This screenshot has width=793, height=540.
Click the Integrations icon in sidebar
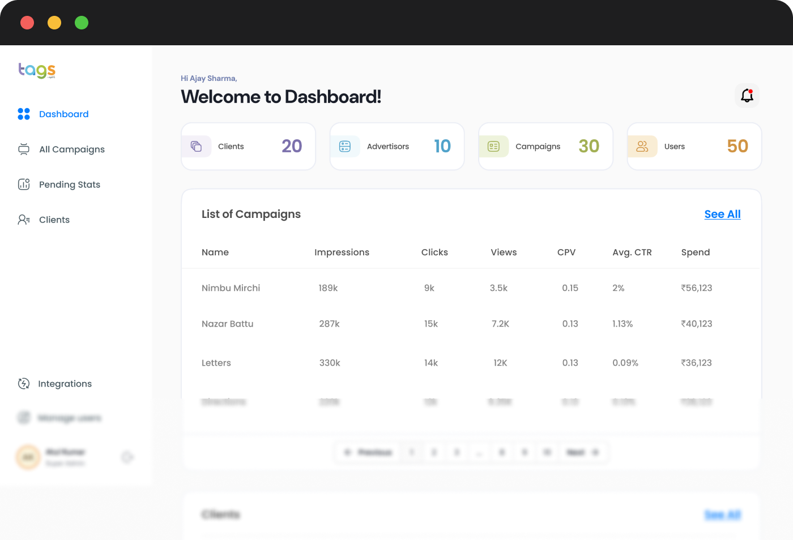[x=24, y=384]
